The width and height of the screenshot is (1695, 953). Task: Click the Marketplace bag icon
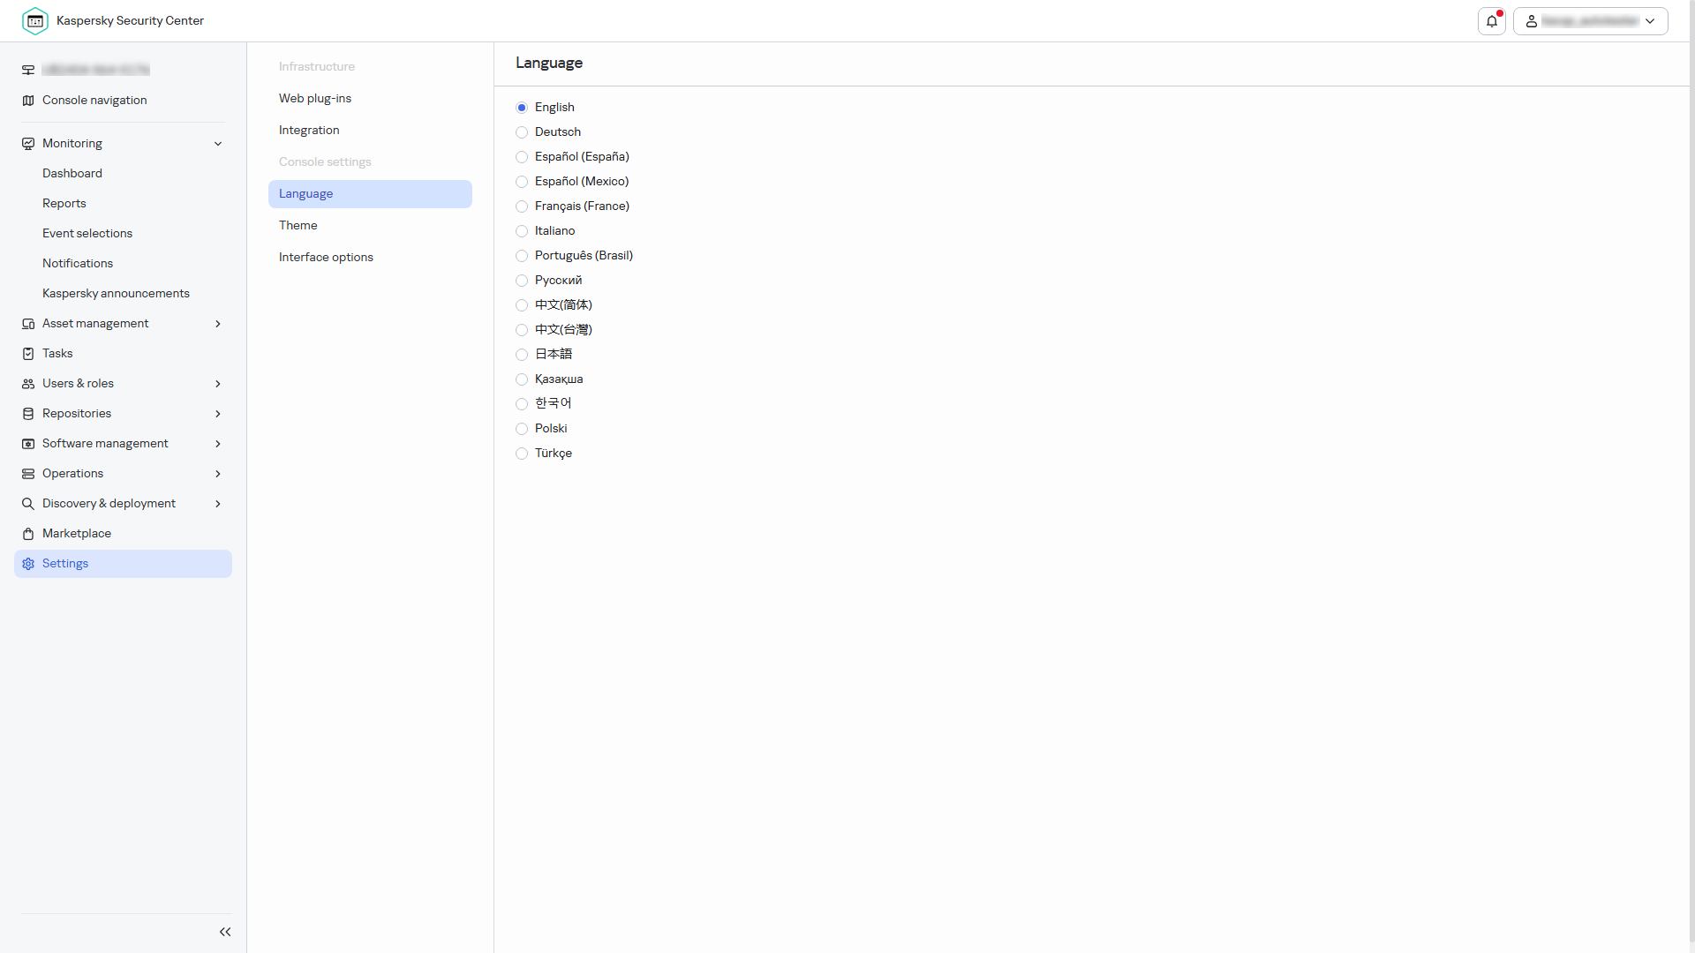click(x=28, y=534)
